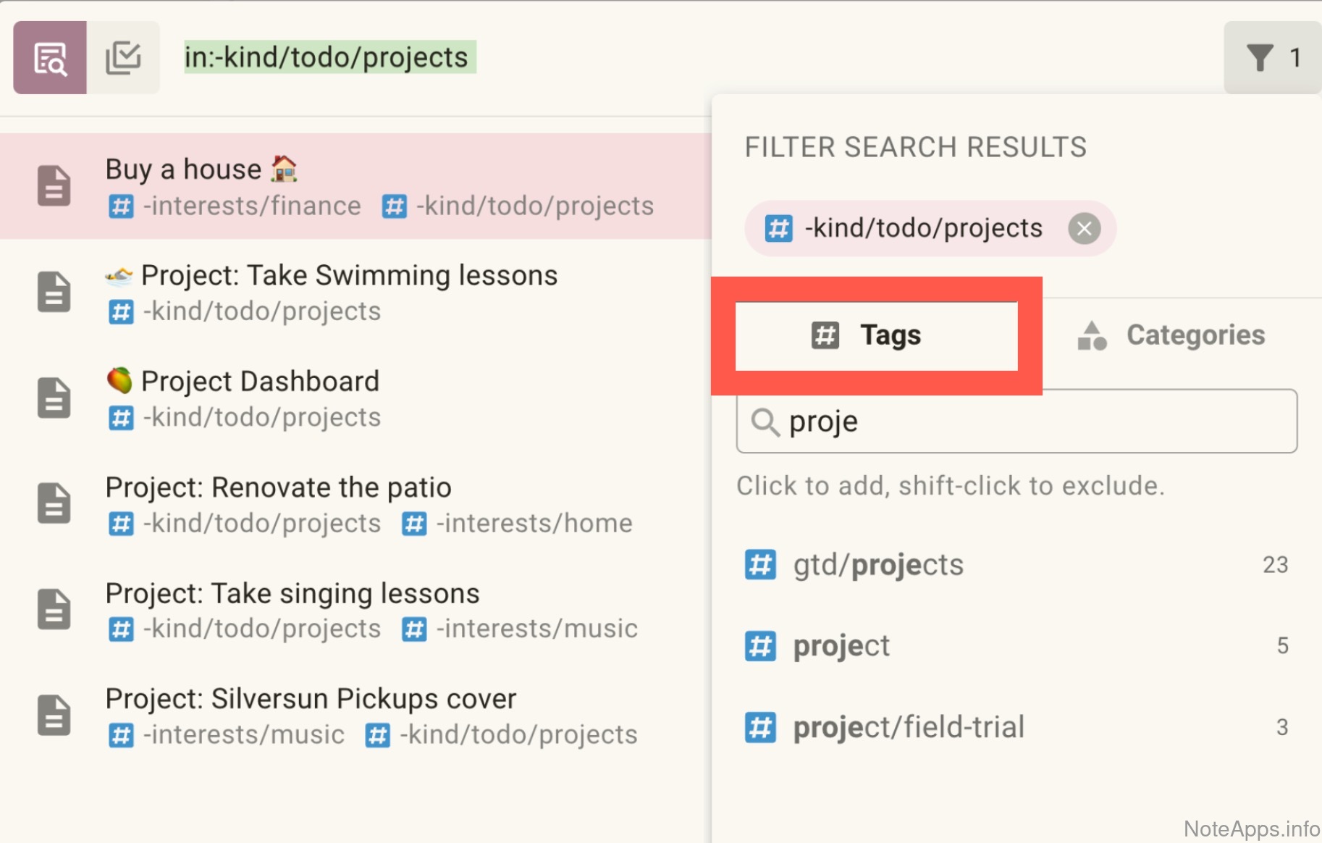This screenshot has width=1322, height=843.
Task: Switch to the Categories tab
Action: tap(1171, 335)
